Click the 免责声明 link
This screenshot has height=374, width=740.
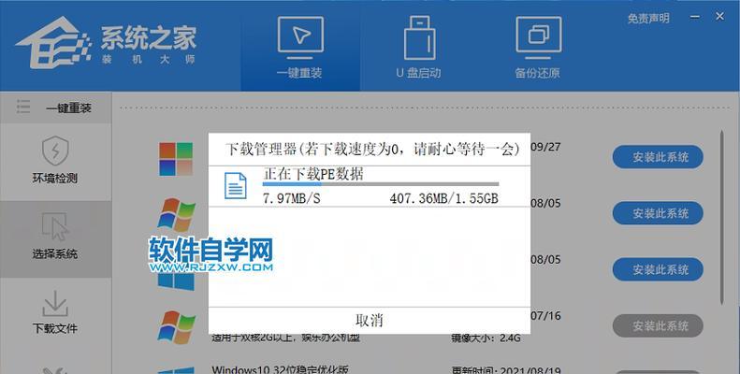coord(648,19)
